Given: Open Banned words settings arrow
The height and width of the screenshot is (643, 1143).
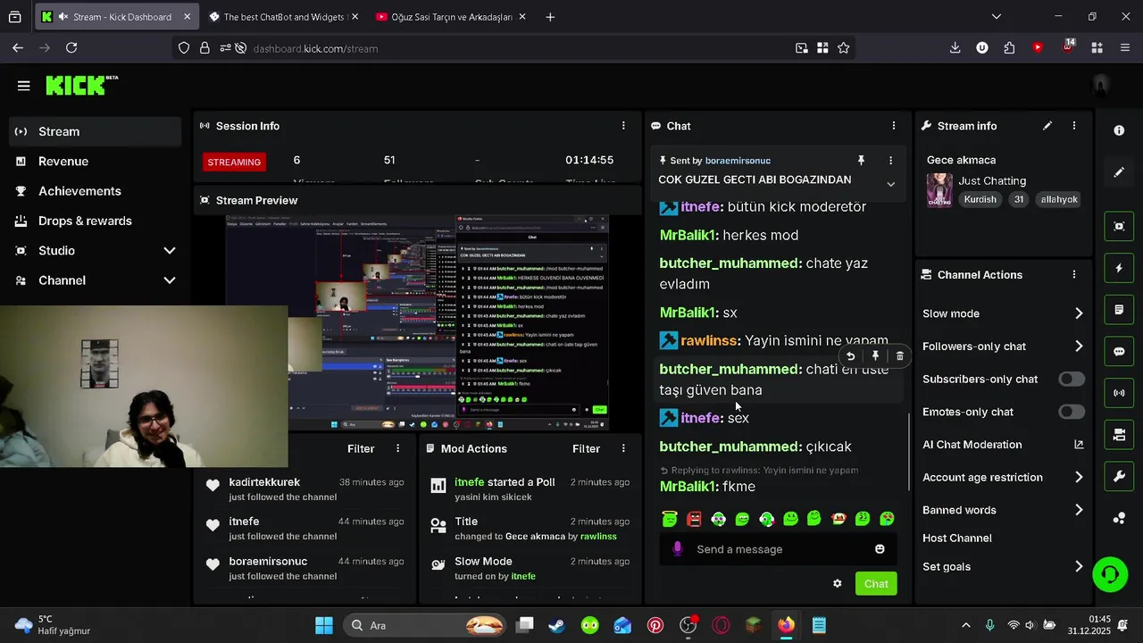Looking at the screenshot, I should tap(1079, 510).
